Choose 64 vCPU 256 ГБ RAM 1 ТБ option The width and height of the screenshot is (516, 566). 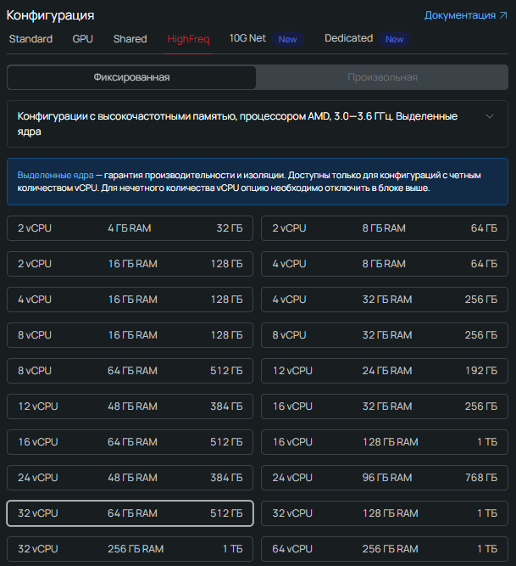coord(384,549)
